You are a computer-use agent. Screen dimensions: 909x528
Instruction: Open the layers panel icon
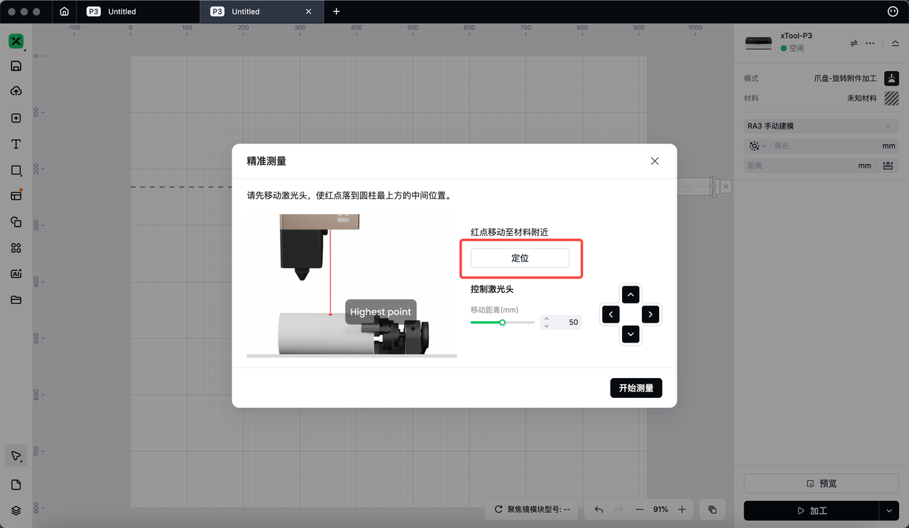(x=16, y=510)
